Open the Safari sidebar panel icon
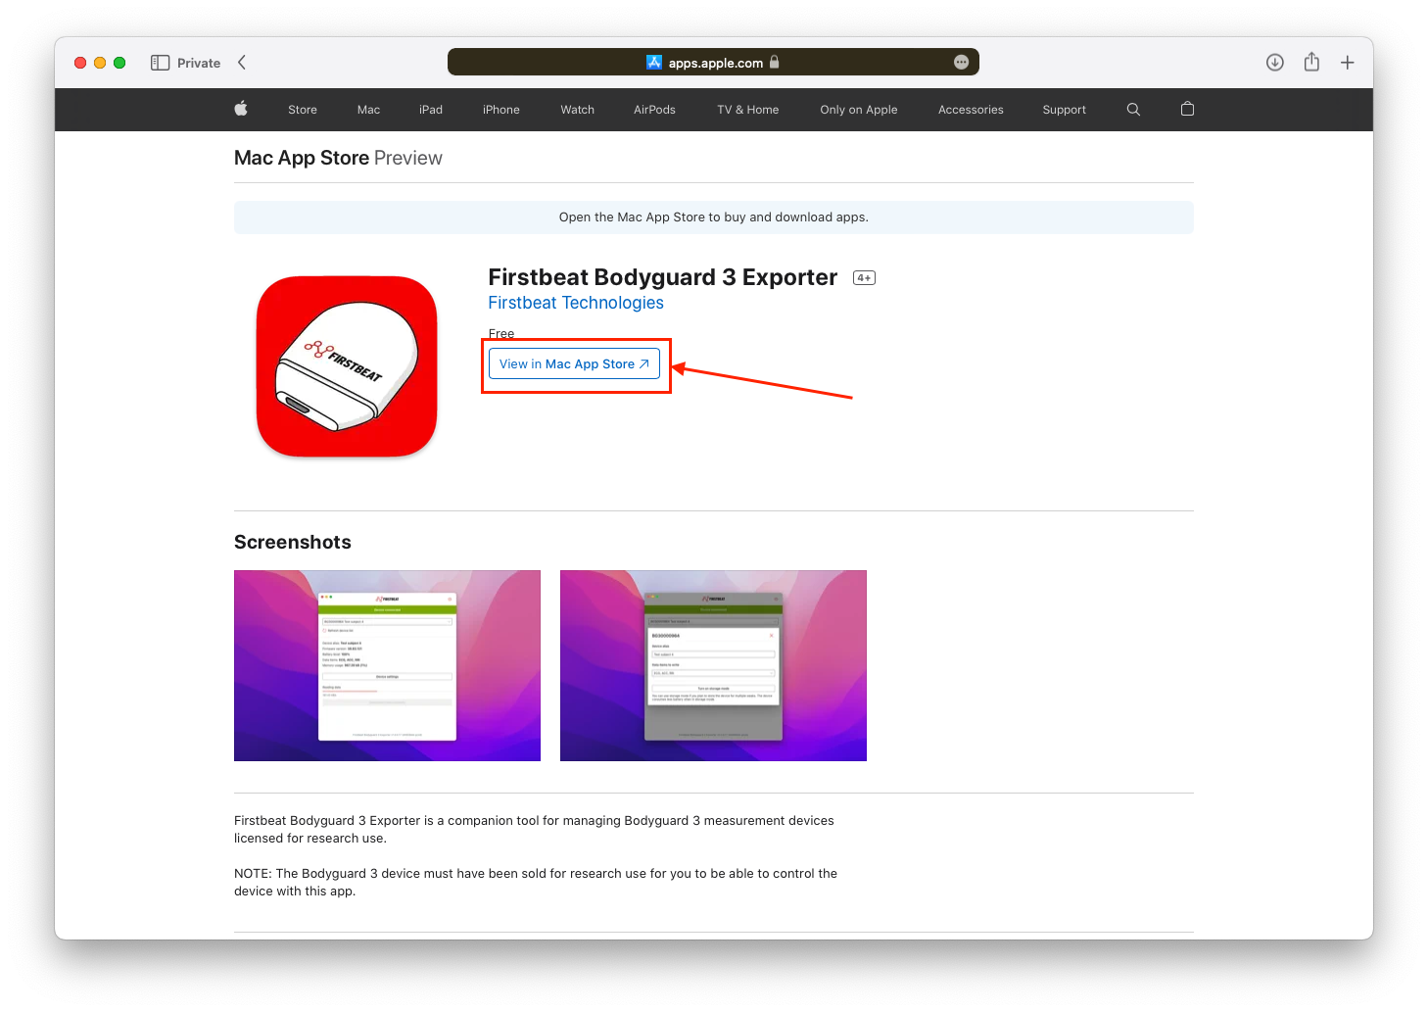1428x1012 pixels. point(160,63)
